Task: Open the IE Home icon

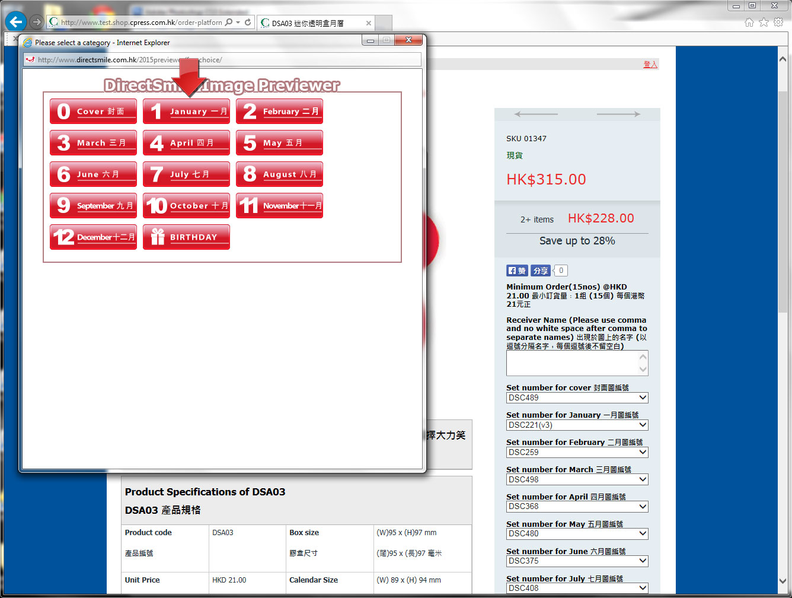Action: click(x=749, y=23)
